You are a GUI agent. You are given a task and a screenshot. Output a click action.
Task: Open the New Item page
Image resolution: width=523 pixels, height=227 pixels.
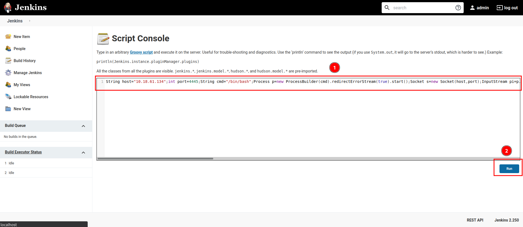tap(22, 37)
